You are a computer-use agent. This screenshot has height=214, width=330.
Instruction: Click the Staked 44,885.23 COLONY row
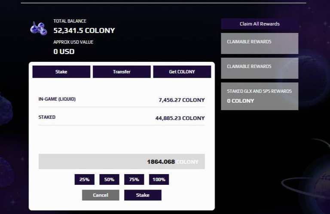122,118
